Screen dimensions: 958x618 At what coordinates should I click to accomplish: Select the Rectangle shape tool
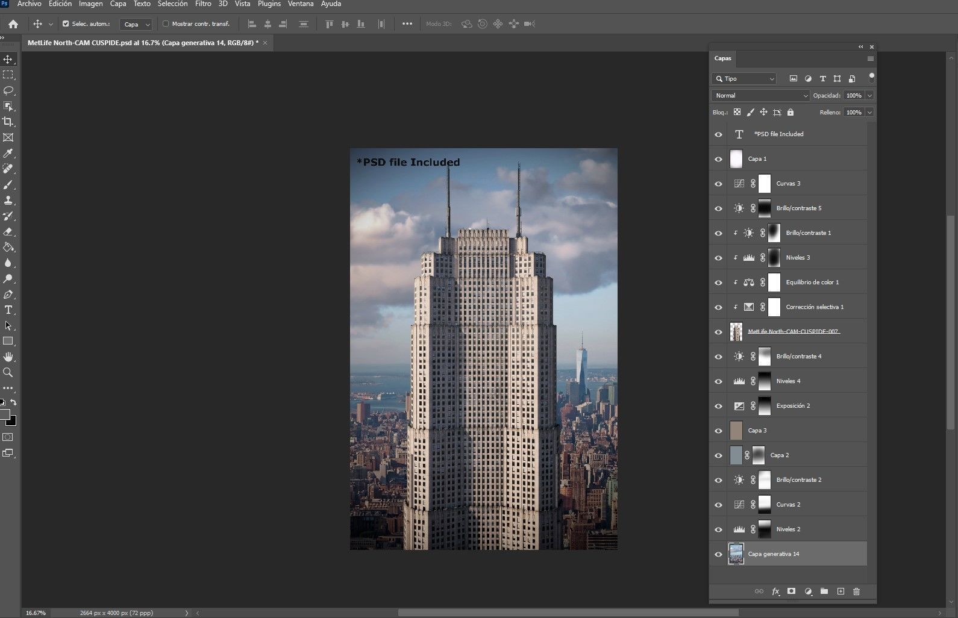click(x=8, y=342)
